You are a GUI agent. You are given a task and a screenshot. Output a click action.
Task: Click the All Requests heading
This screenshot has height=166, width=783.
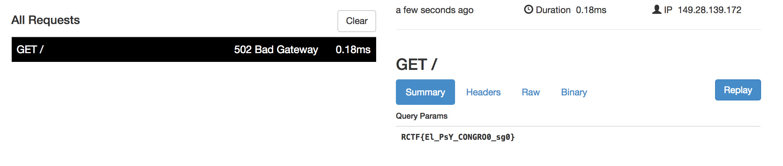tap(46, 20)
